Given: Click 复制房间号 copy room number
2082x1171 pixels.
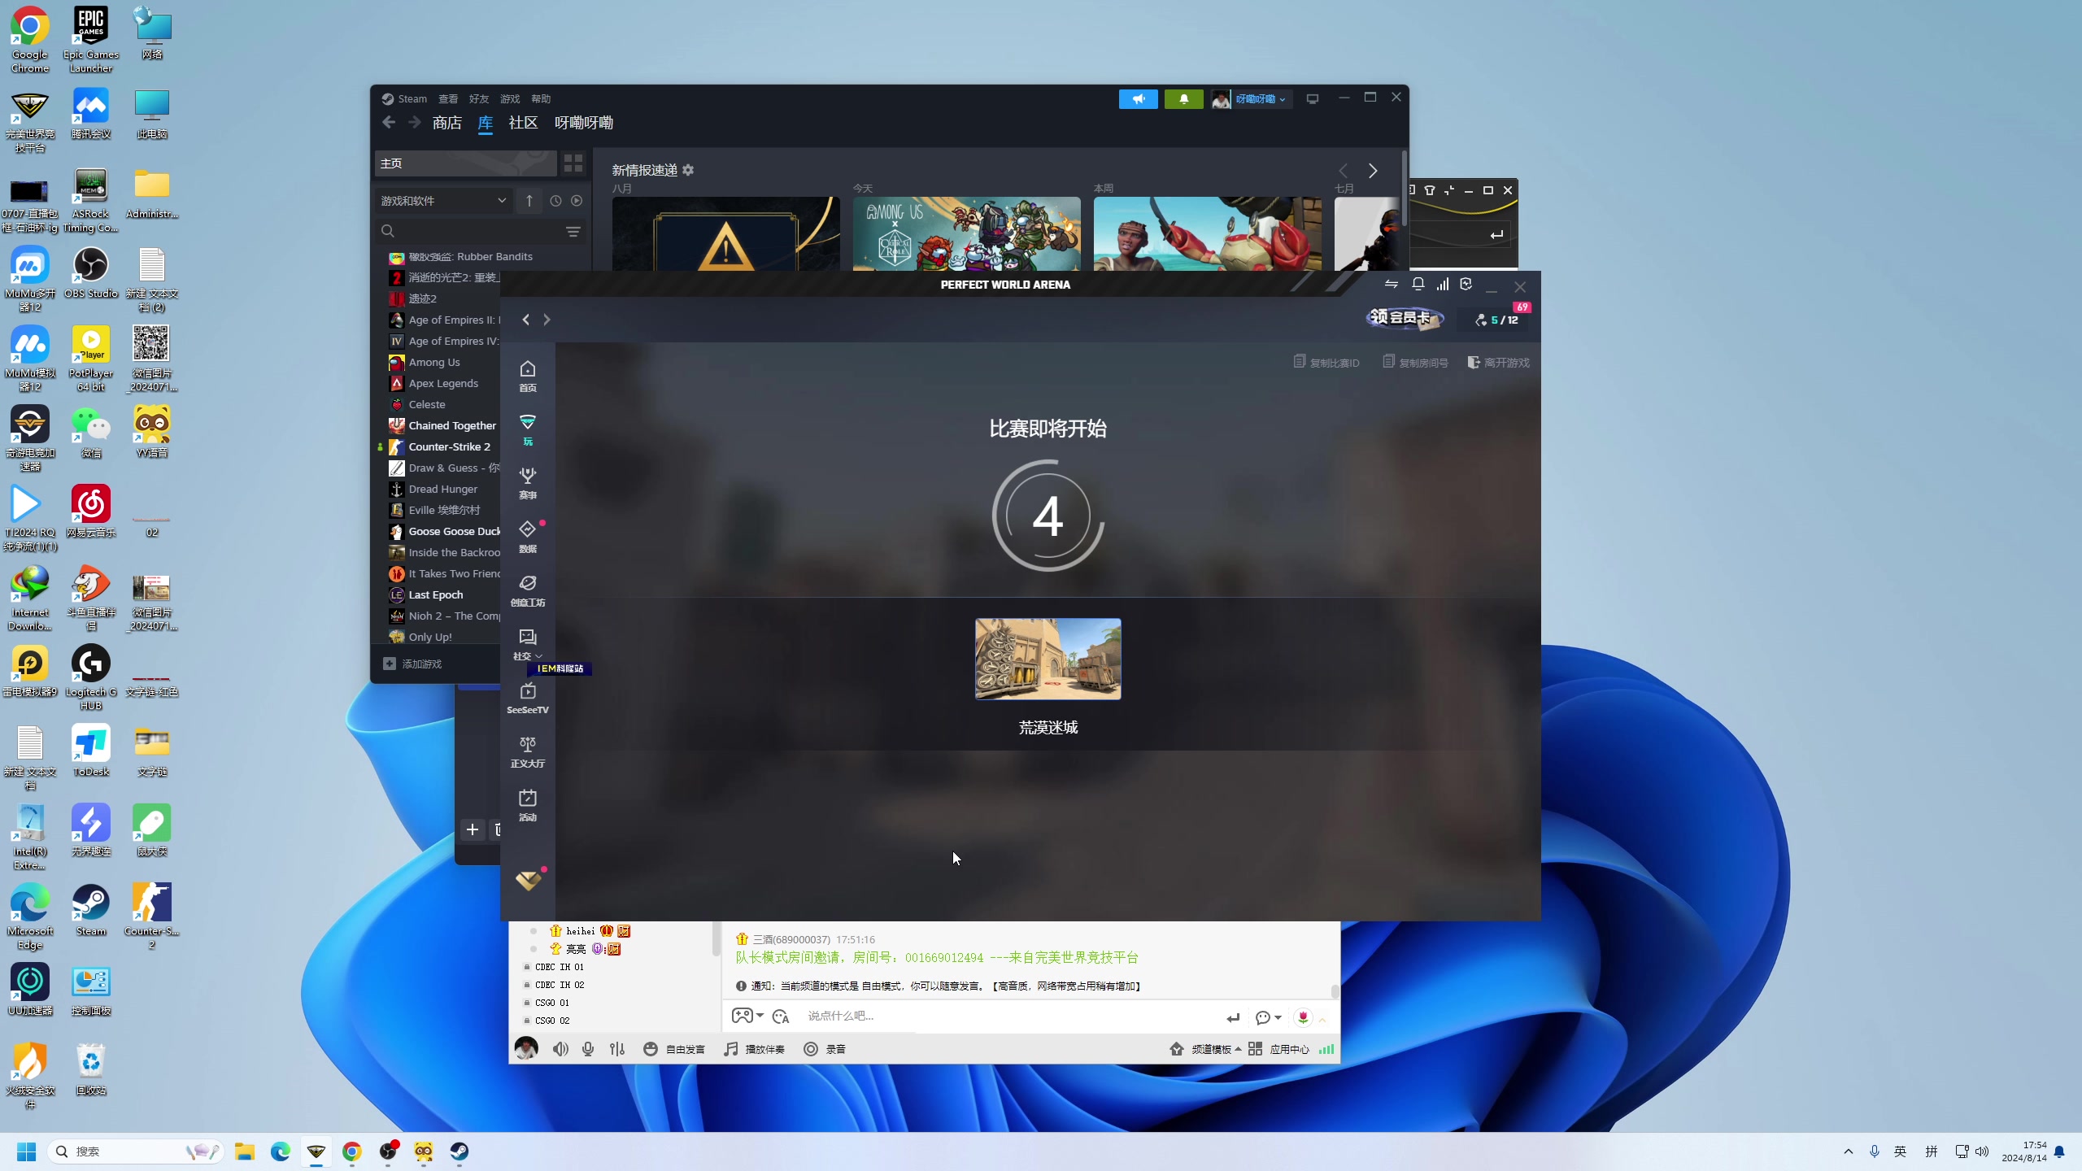Looking at the screenshot, I should [x=1416, y=362].
